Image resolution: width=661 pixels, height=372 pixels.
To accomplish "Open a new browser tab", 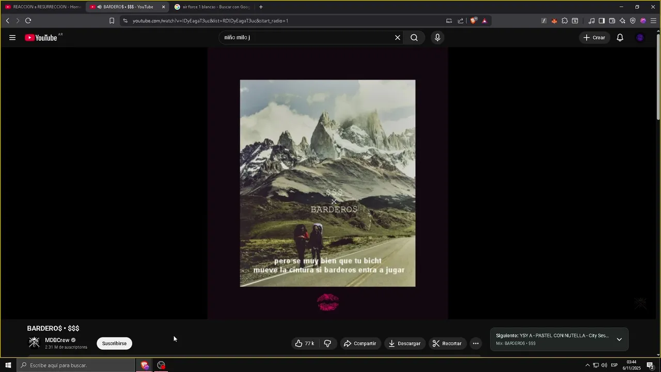I will 261,7.
